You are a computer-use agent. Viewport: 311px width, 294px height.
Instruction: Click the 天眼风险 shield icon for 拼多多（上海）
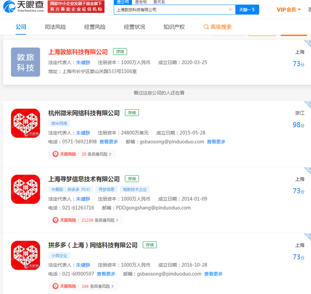click(x=56, y=286)
